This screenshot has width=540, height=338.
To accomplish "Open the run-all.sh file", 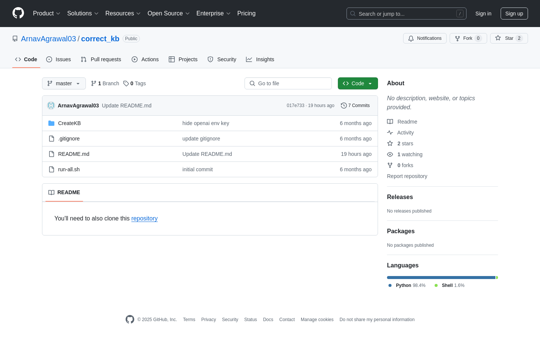I will [69, 169].
